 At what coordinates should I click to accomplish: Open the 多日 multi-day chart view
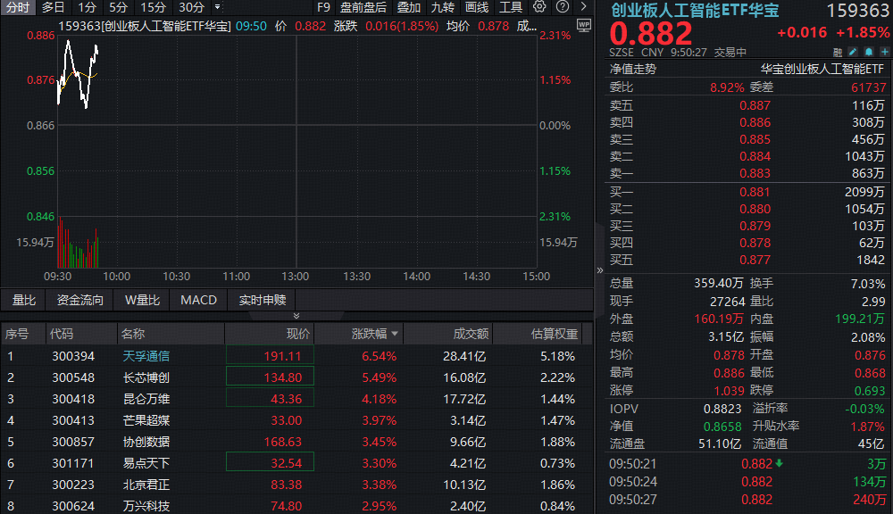coord(52,7)
